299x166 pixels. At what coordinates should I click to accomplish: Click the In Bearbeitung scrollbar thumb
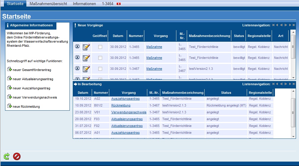tap(293, 113)
